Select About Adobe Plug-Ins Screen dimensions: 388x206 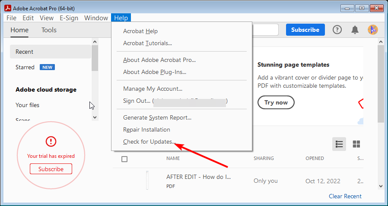pyautogui.click(x=181, y=72)
